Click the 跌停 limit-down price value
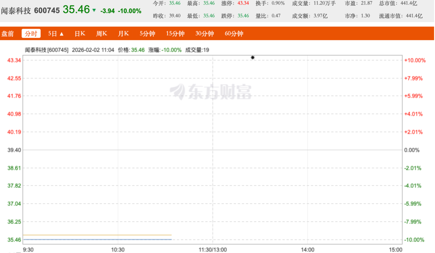The image size is (435, 253). 243,16
